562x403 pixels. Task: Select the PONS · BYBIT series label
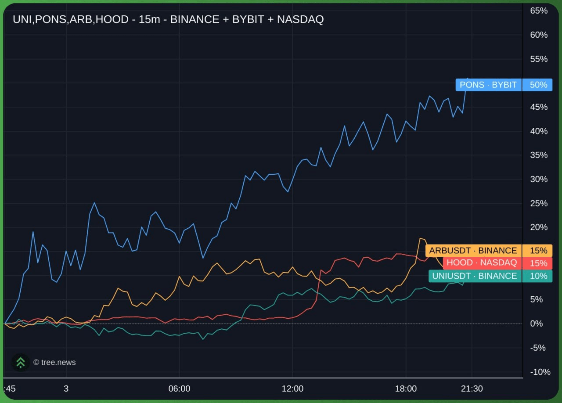[488, 85]
